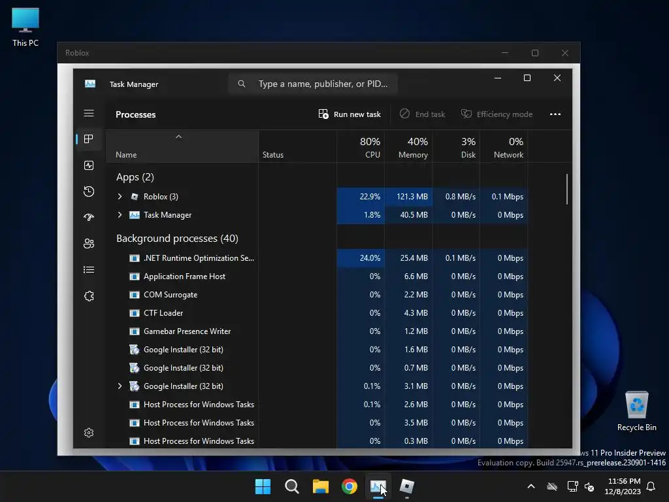Focus the name, publisher, or PID search field
The width and height of the screenshot is (669, 502).
[x=313, y=84]
